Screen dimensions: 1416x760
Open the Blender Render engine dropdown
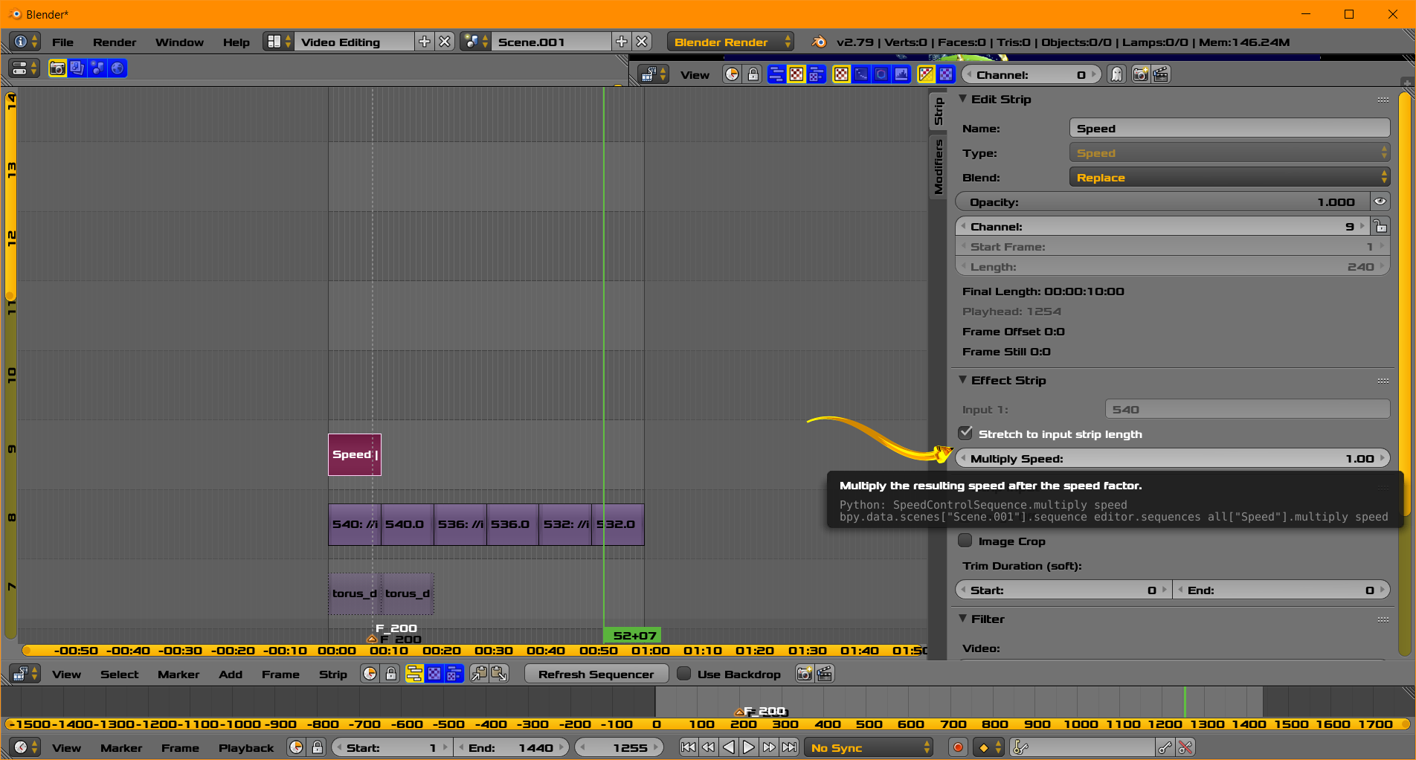point(730,42)
